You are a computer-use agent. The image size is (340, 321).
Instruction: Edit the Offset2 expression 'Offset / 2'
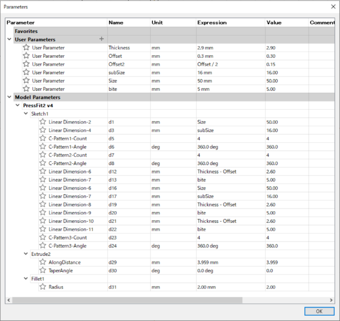[x=231, y=64]
